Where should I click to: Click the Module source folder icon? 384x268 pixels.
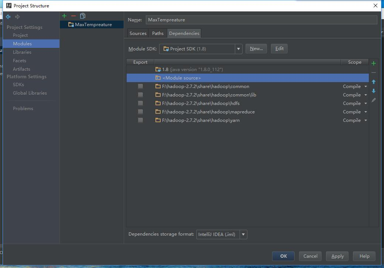tap(158, 78)
